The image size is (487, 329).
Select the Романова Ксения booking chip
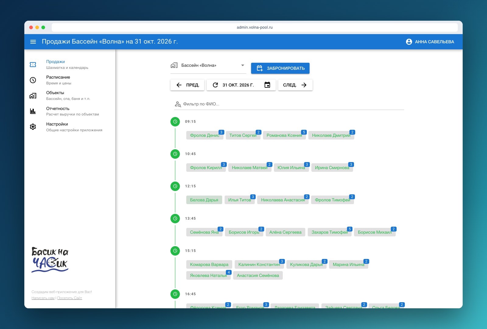(284, 135)
